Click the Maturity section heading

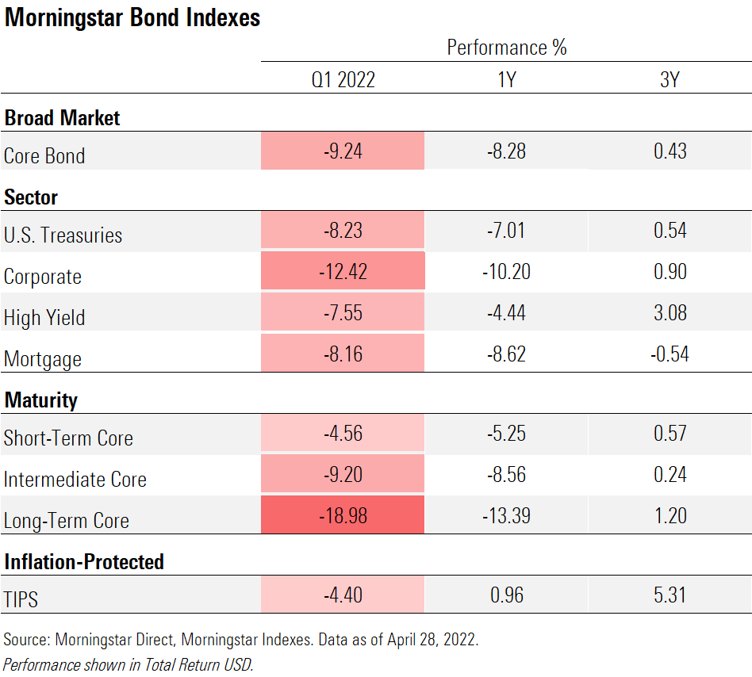point(41,400)
